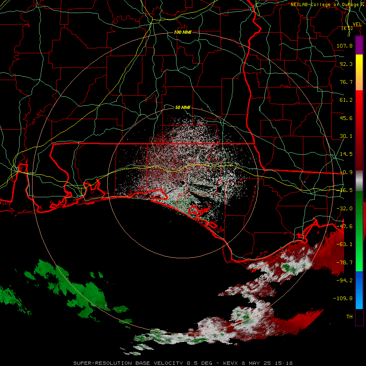Select the red segment of the color bar

[359, 131]
